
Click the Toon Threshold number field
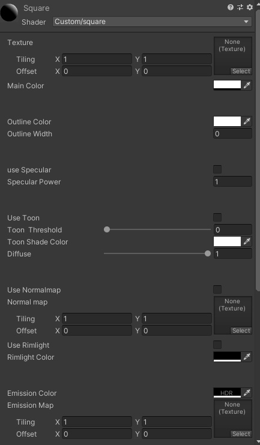point(232,229)
